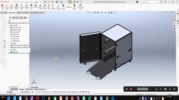Image resolution: width=179 pixels, height=100 pixels.
Task: Open the View menu
Action: [x=22, y=2]
